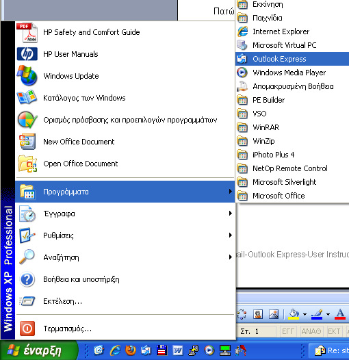The image size is (349, 360).
Task: Open Βοήθεια και υποστήριξη
Action: 125,279
